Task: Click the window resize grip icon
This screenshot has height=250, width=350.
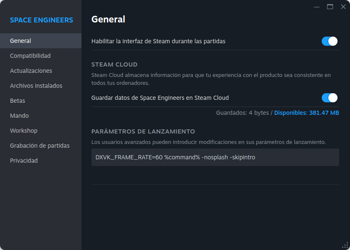Action: [345, 245]
